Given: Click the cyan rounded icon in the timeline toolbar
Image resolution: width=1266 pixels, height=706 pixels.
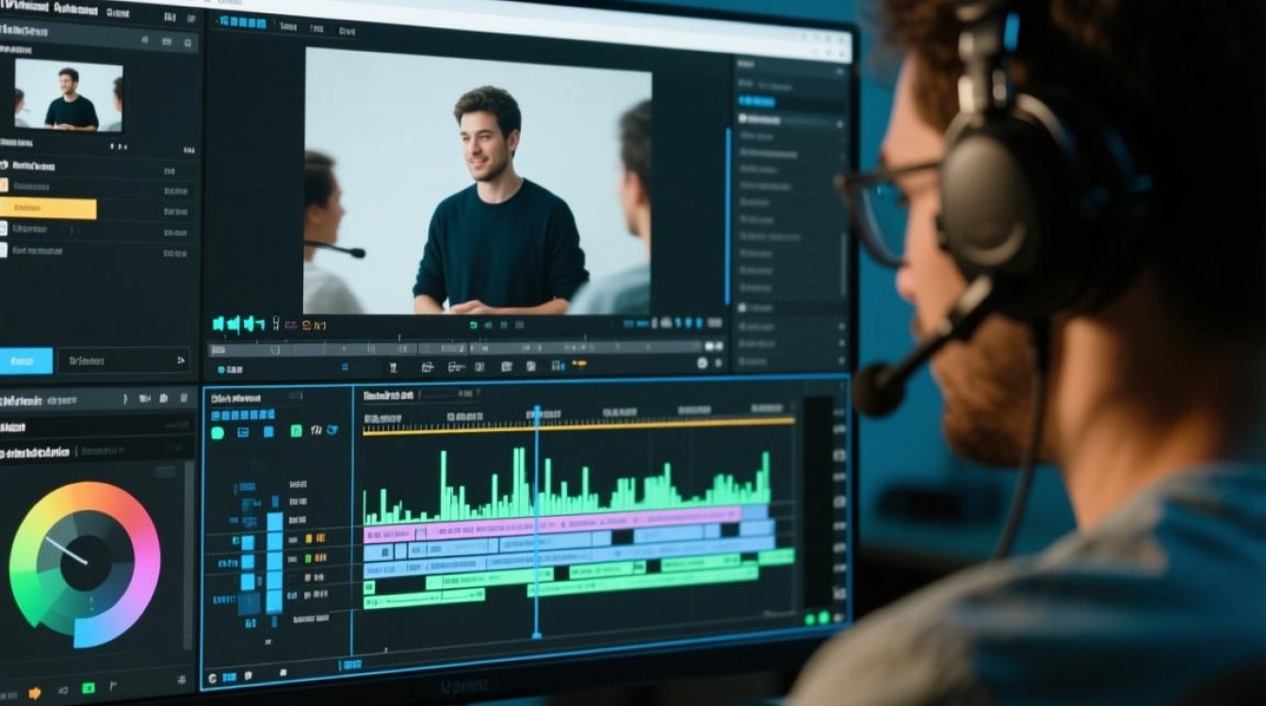Looking at the screenshot, I should point(218,434).
